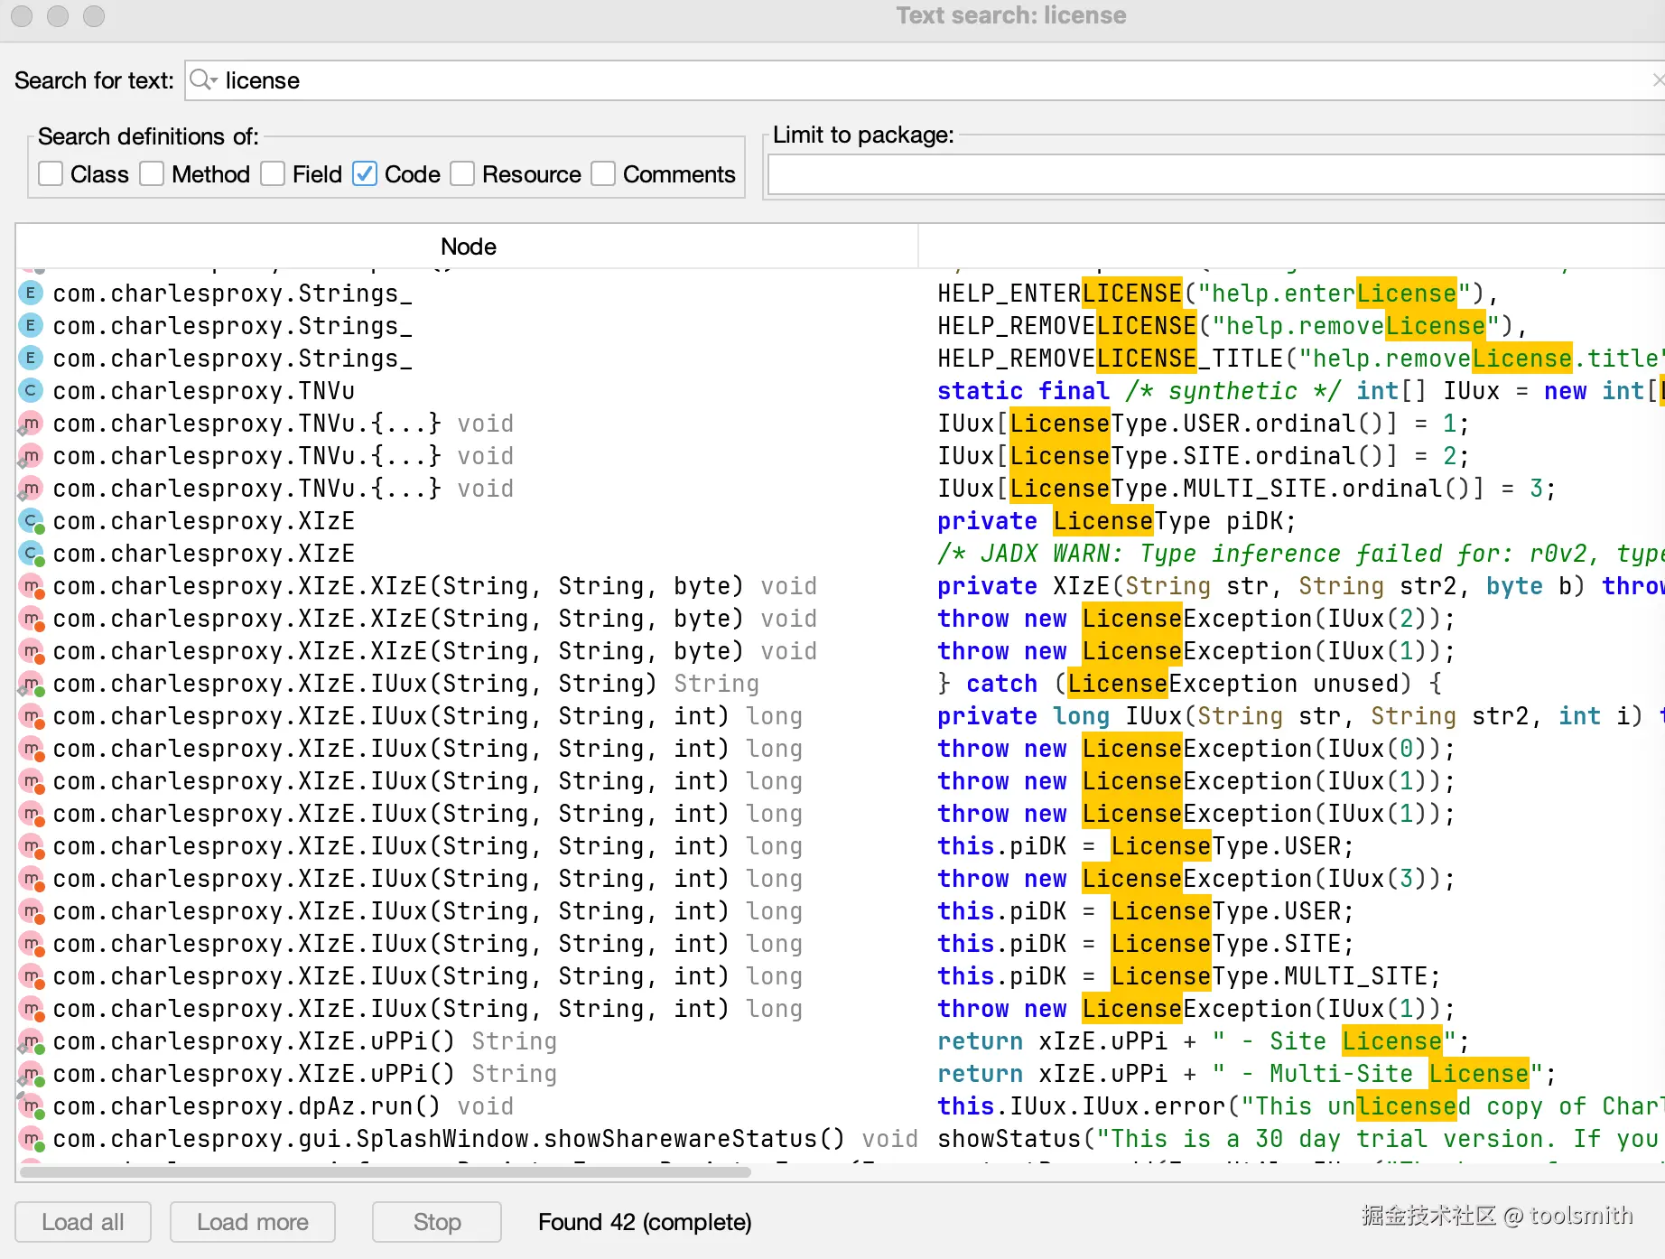Click method icon for piDK = LicenseType.MULTI_SITE row
The image size is (1665, 1259).
tap(32, 975)
